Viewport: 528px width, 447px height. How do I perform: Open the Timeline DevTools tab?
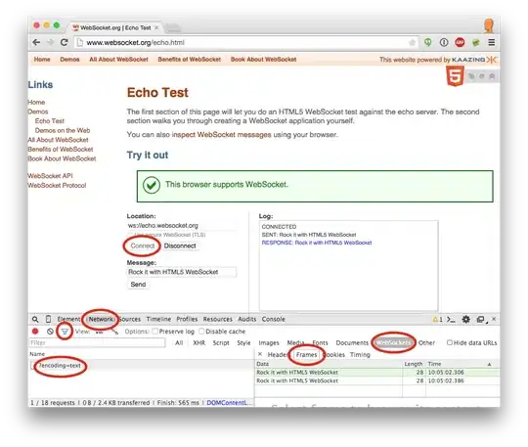(x=158, y=319)
